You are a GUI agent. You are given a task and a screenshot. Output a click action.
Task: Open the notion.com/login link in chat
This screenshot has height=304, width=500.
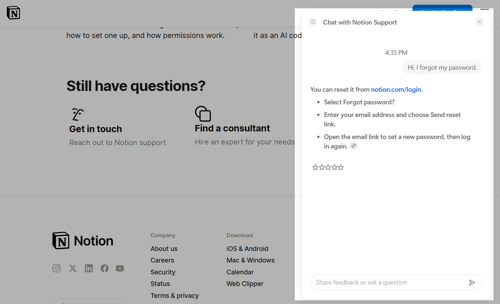click(x=396, y=90)
